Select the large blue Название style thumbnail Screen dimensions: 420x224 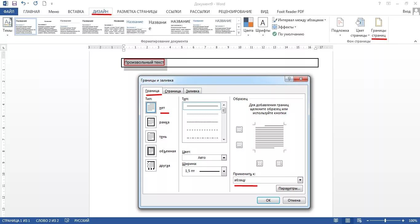135,26
